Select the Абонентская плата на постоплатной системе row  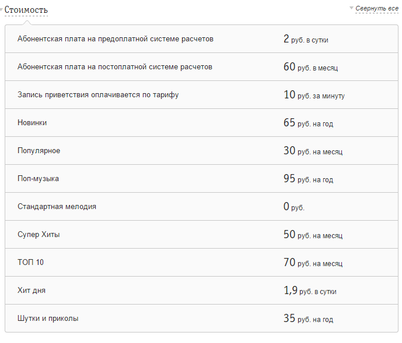(x=115, y=67)
